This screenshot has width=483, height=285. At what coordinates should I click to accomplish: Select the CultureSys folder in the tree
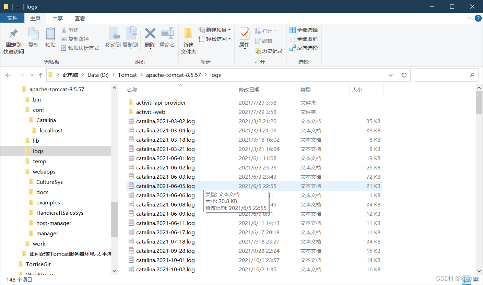pyautogui.click(x=49, y=182)
